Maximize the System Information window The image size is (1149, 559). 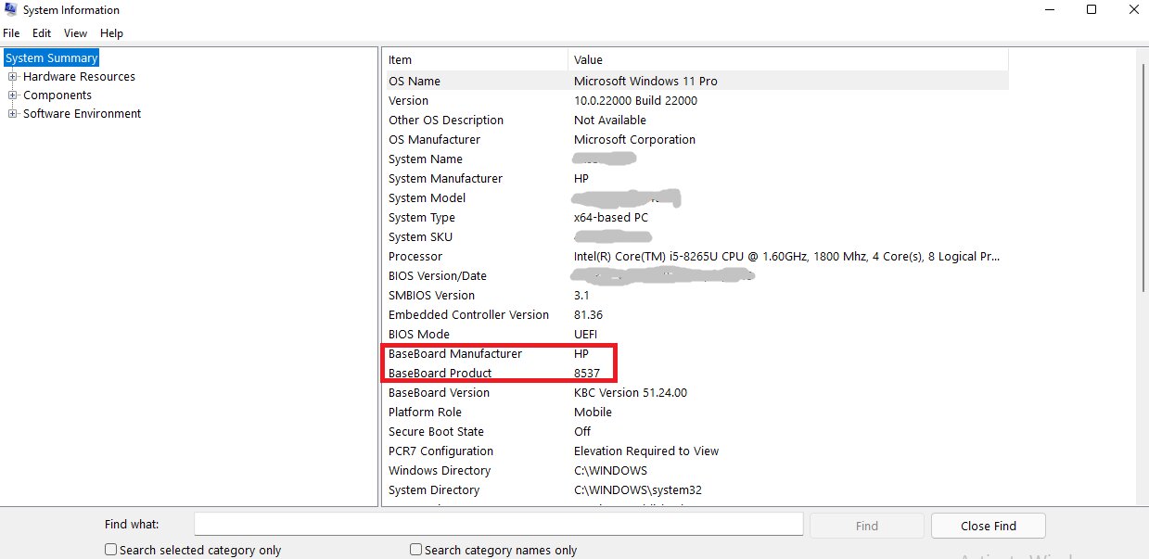pyautogui.click(x=1092, y=10)
